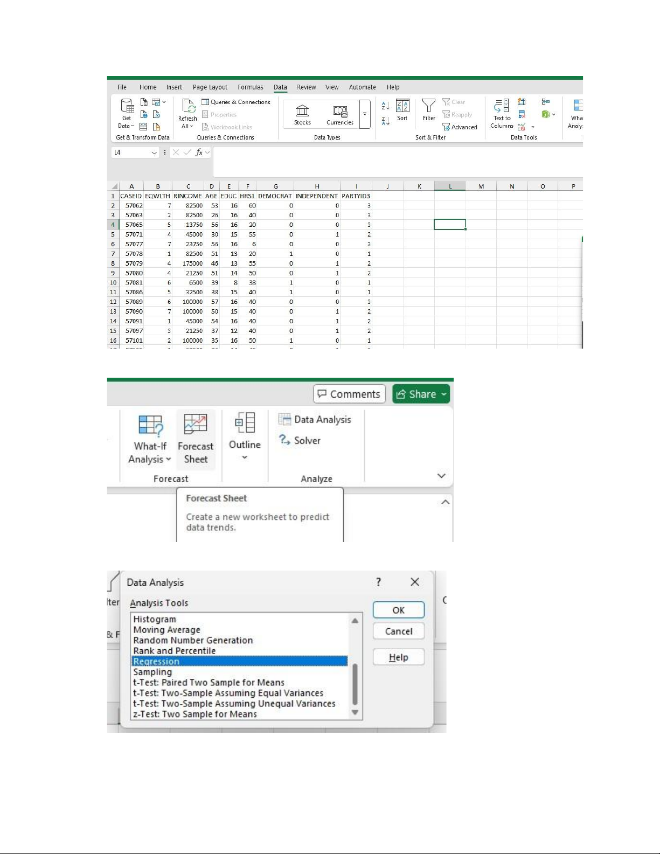The image size is (660, 854).
Task: Click the Forecast Sheet icon
Action: coord(196,425)
